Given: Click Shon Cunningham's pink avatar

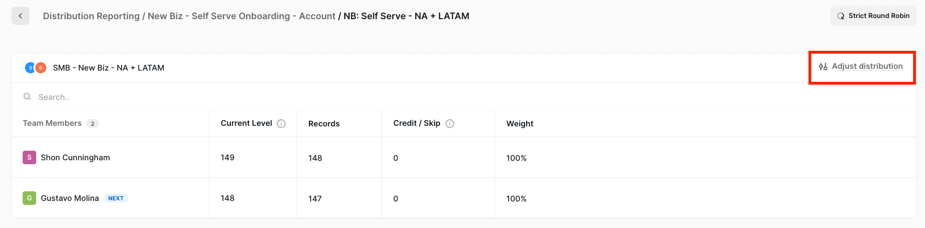Looking at the screenshot, I should point(29,157).
